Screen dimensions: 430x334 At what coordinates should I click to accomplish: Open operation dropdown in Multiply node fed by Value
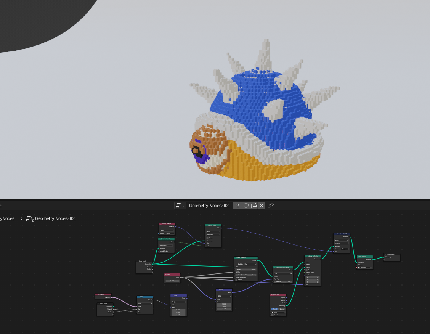pos(224,296)
